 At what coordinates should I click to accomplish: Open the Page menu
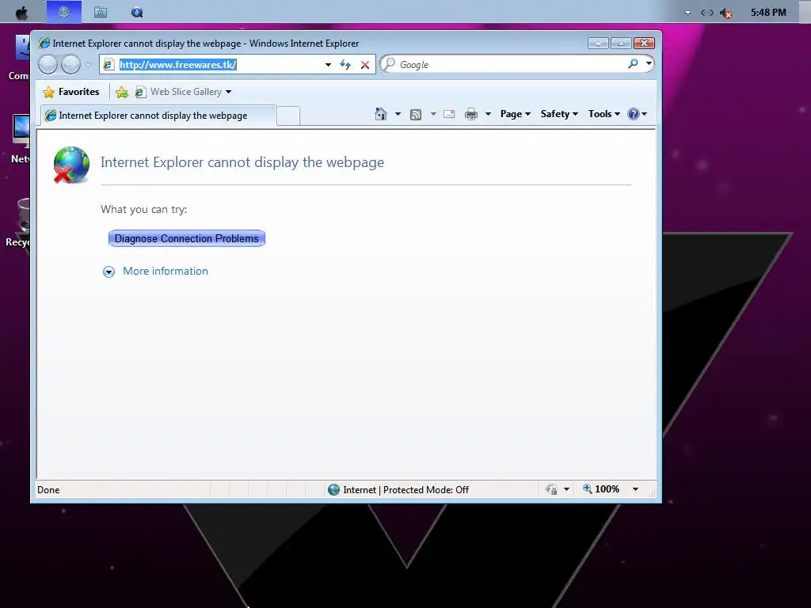pos(515,114)
